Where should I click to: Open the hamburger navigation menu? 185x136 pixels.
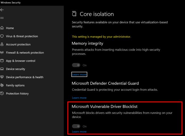(2, 18)
